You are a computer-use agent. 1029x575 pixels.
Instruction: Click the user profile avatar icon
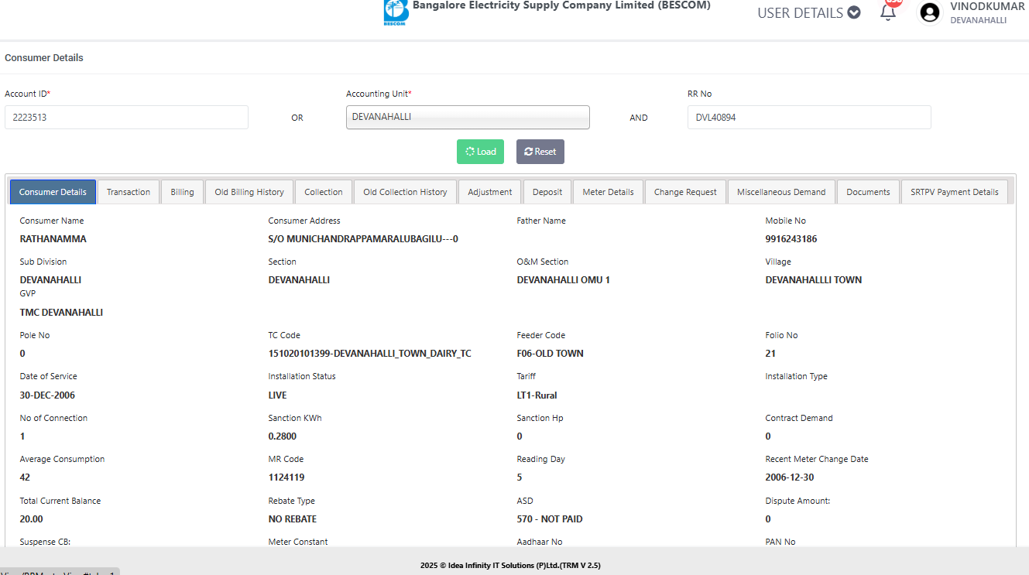point(929,12)
